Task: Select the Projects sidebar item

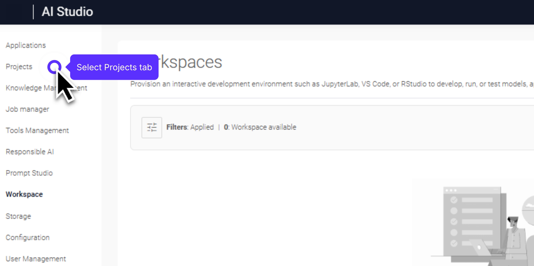Action: [x=19, y=67]
